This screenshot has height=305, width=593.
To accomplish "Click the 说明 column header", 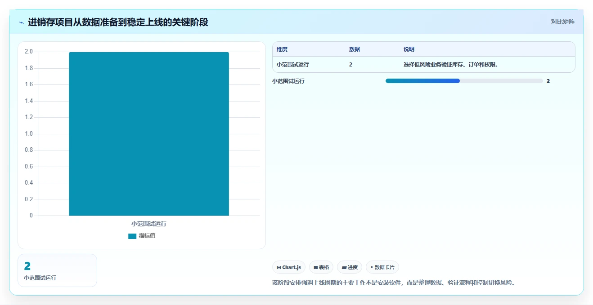I will point(409,49).
